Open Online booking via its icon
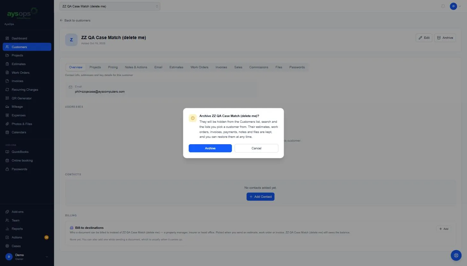 7,161
